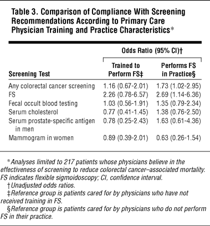Click the value 1.63 (0.61-4.36)
This screenshot has width=210, height=226.
pos(178,121)
